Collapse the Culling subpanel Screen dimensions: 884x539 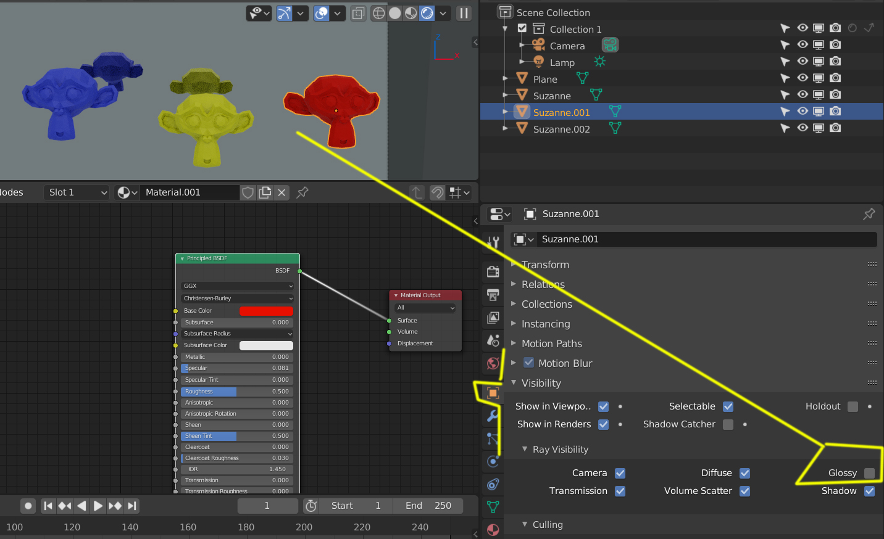(548, 525)
